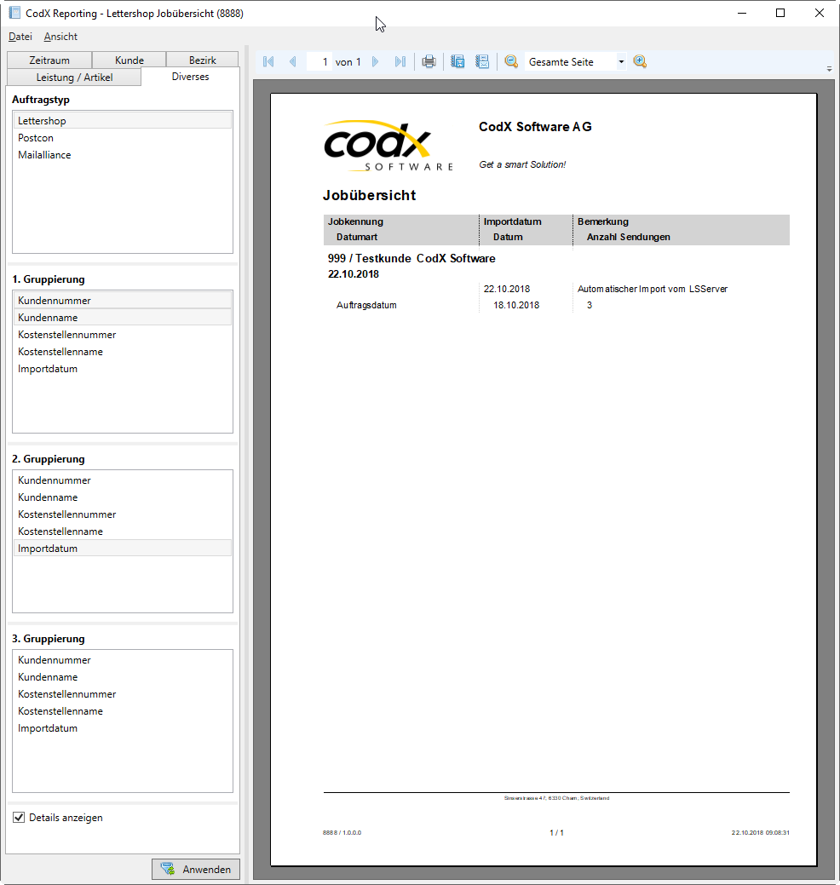The width and height of the screenshot is (840, 885).
Task: Switch to the Leistung / Artikel tab
Action: click(74, 78)
